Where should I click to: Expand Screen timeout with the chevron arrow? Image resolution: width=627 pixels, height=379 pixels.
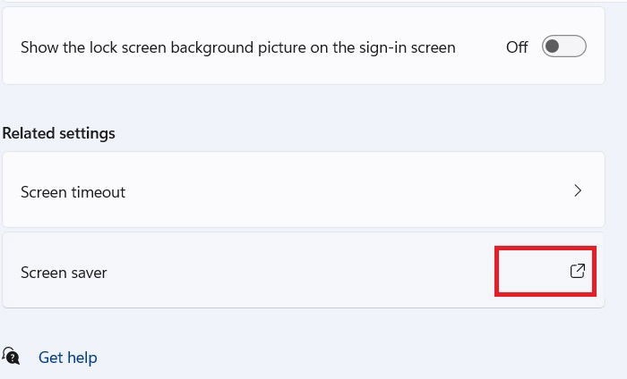click(578, 190)
